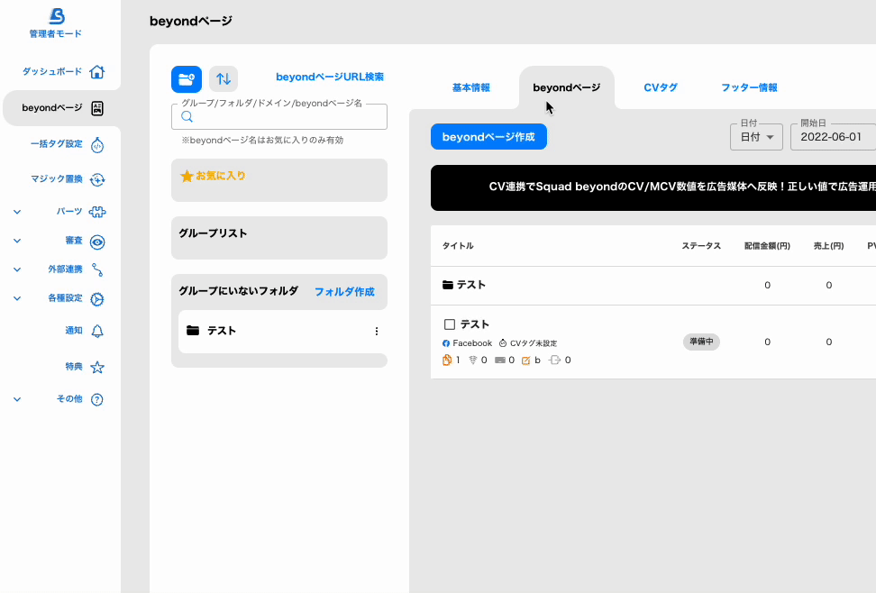
Task: Expand the その他 sidebar chevron
Action: (x=17, y=399)
